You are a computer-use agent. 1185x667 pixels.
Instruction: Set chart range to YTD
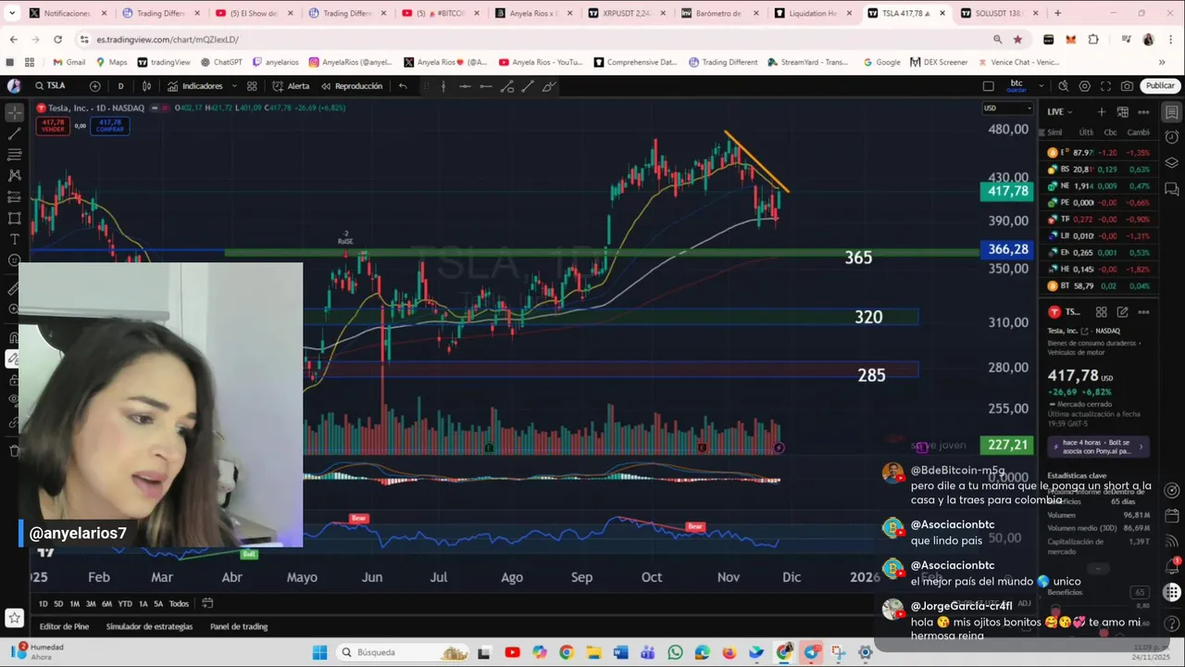click(125, 604)
